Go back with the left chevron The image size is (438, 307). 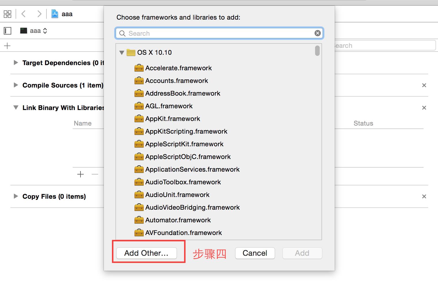coord(24,14)
